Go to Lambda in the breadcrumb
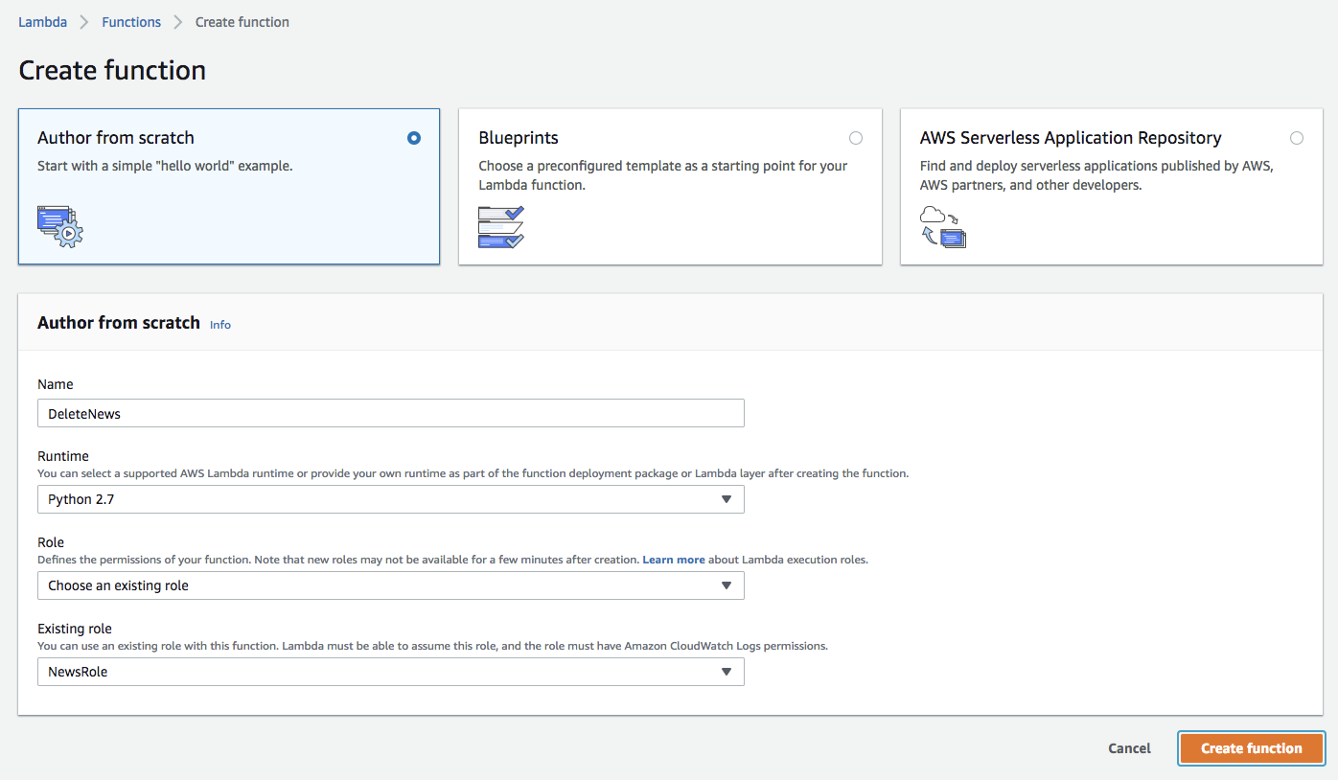 coord(43,22)
